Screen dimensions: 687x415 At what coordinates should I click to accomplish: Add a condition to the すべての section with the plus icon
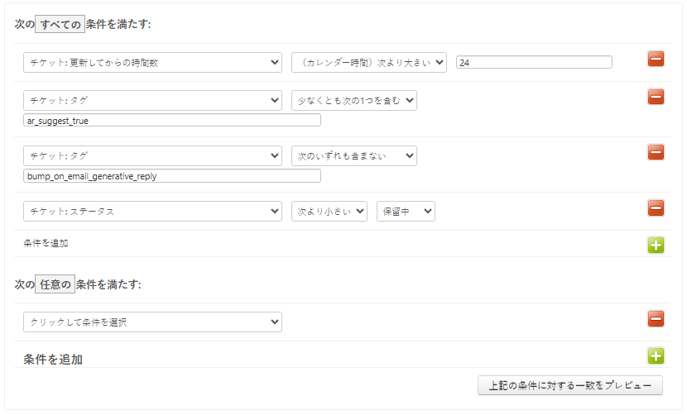coord(656,245)
